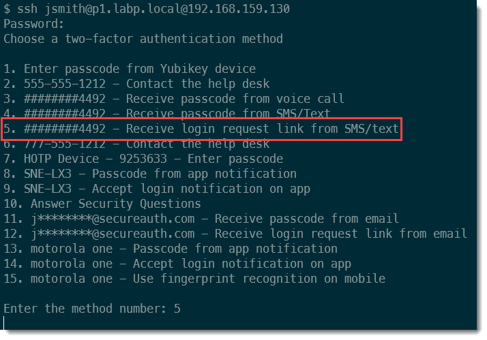Click Receive passcode from email line
Screen dimensions: 487x340
point(201,219)
